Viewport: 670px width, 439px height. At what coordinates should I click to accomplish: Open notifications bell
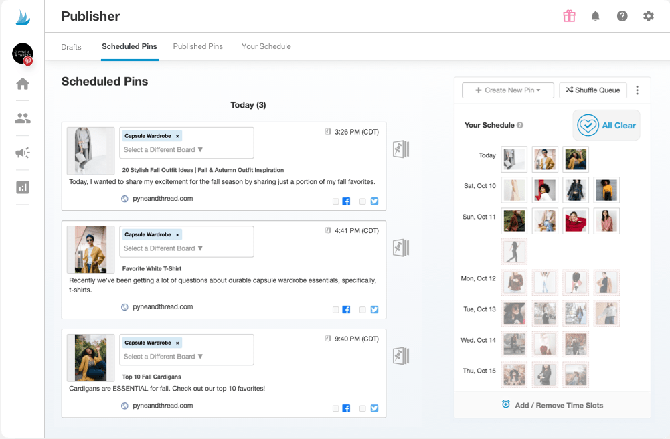click(595, 16)
